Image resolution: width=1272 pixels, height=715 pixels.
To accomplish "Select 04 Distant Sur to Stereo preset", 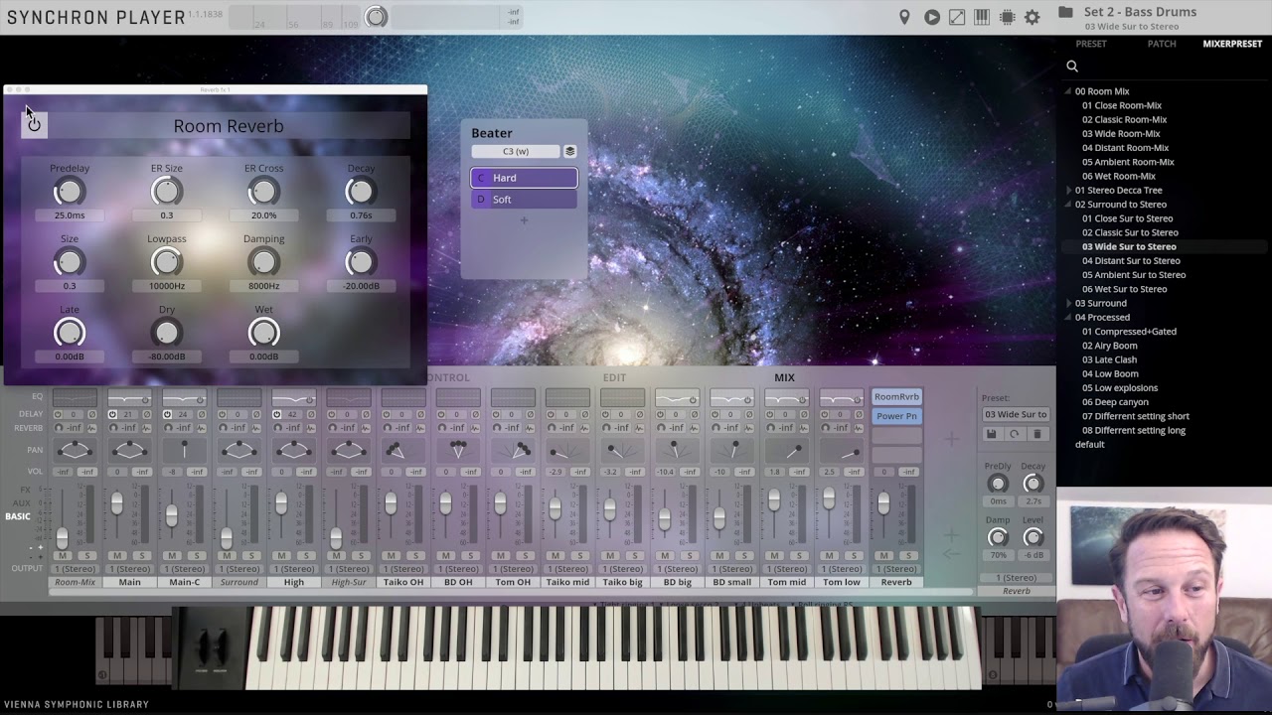I will pos(1131,261).
